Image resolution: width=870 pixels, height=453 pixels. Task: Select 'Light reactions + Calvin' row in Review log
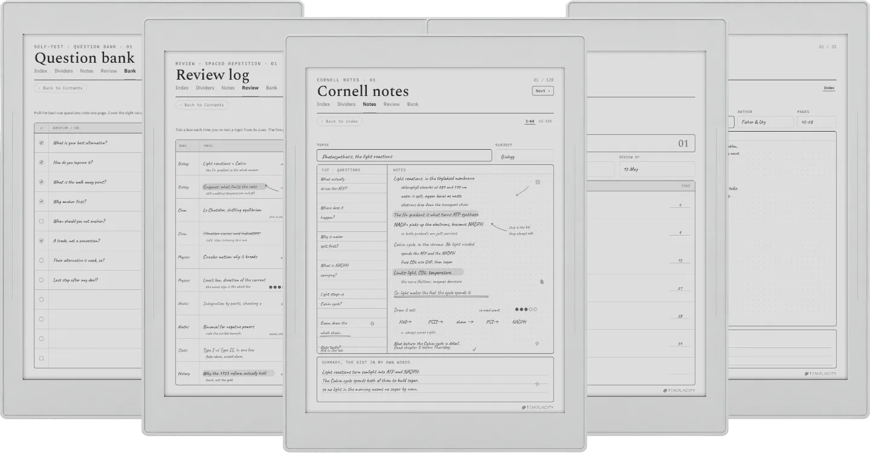(x=230, y=164)
